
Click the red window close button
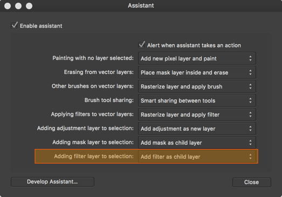coord(8,6)
